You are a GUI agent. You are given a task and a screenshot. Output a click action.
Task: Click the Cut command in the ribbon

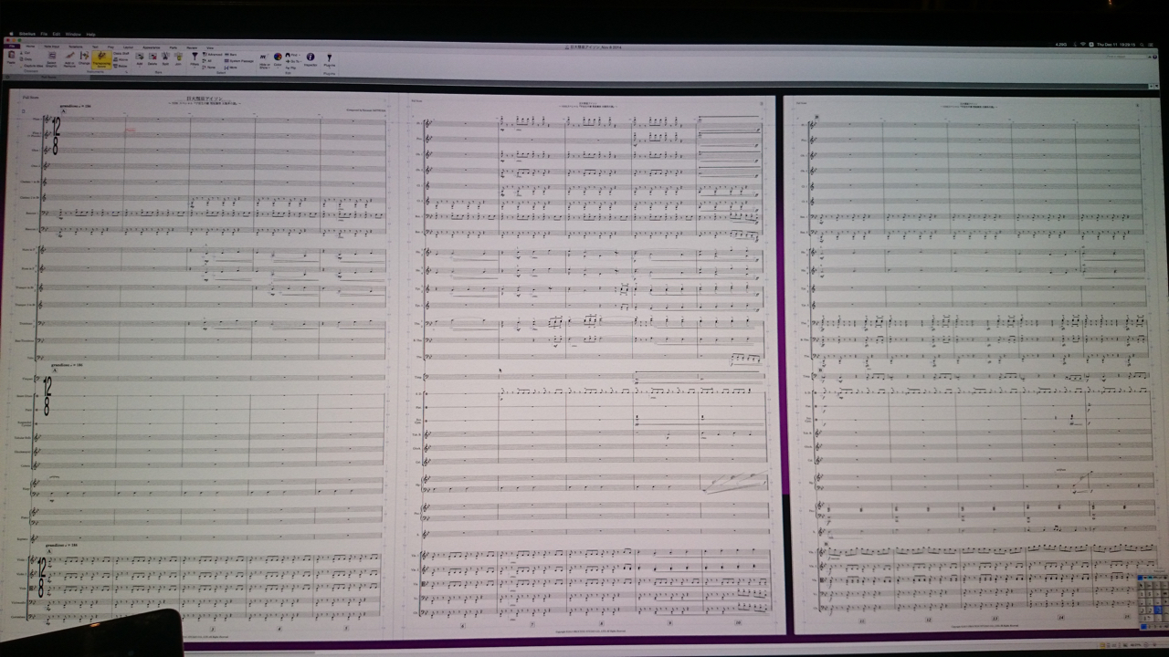(x=26, y=53)
